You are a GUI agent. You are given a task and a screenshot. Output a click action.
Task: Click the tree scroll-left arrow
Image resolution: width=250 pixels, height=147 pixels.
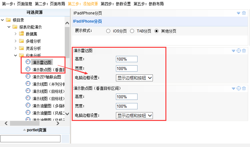tap(6, 123)
